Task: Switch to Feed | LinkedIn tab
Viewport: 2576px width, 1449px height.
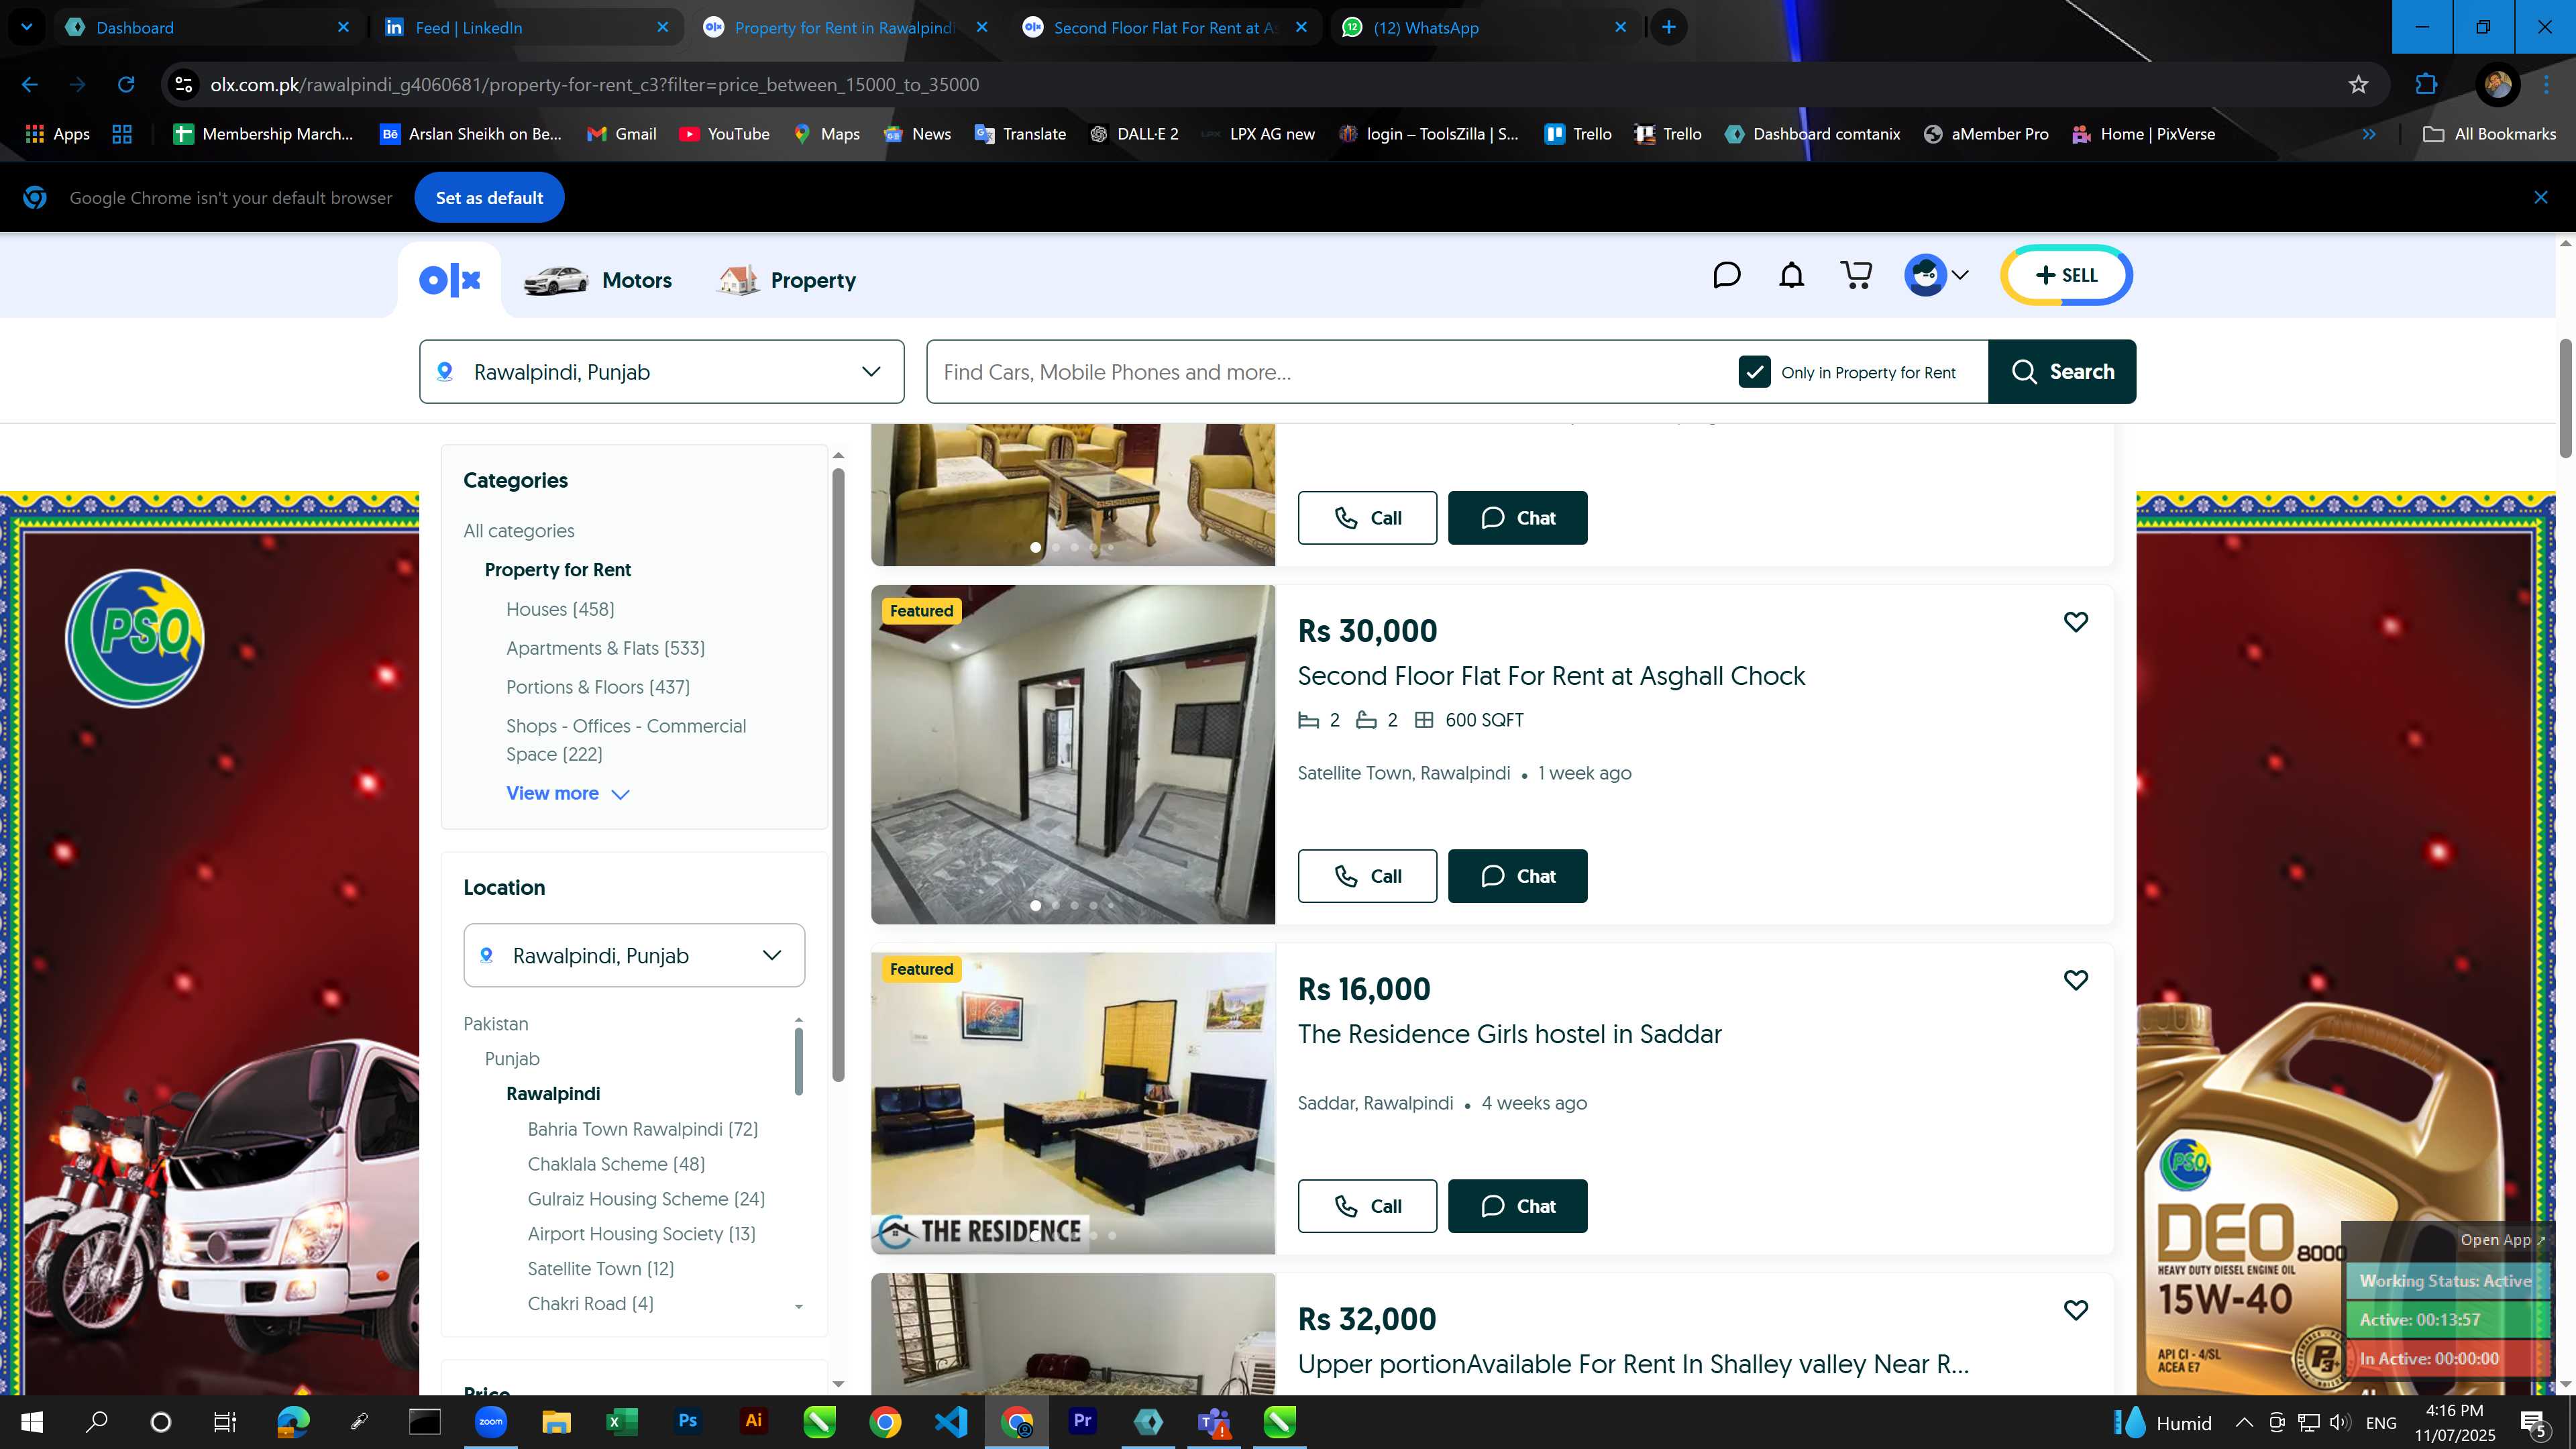Action: [x=526, y=27]
